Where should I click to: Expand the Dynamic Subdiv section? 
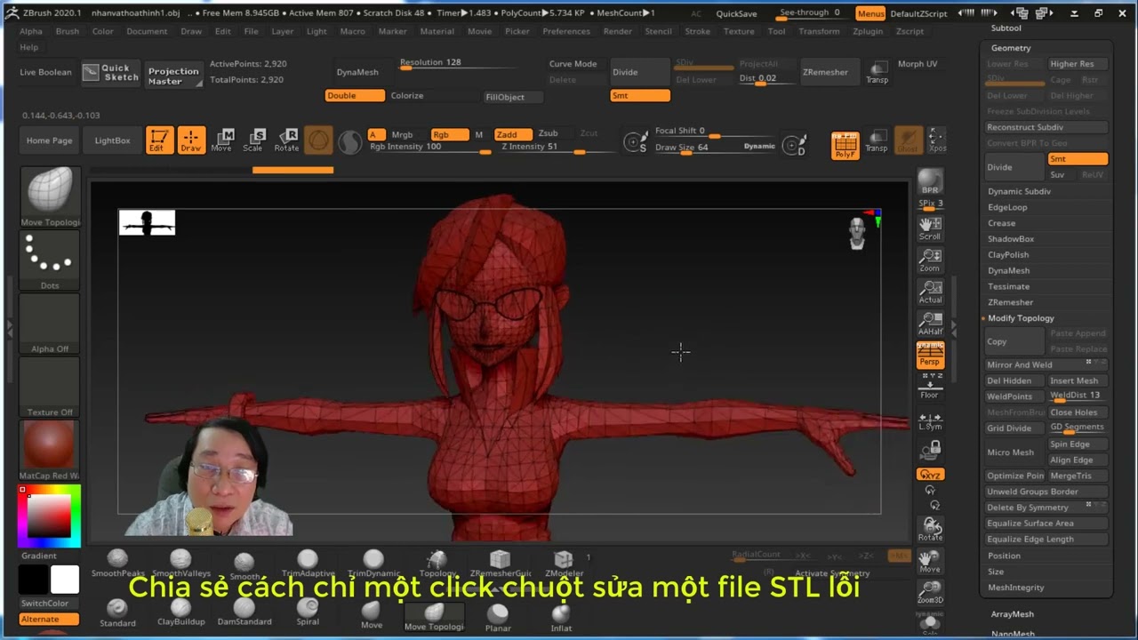click(1019, 191)
